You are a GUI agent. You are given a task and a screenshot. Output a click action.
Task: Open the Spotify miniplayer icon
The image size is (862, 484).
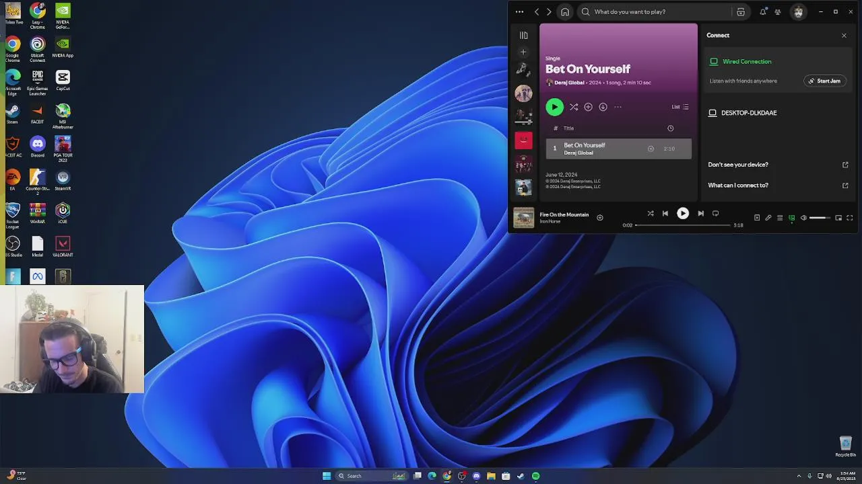pos(838,218)
